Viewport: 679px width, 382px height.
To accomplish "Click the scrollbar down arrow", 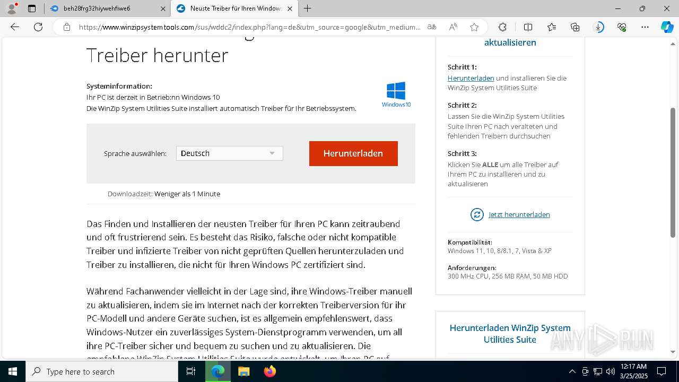I will pyautogui.click(x=673, y=351).
